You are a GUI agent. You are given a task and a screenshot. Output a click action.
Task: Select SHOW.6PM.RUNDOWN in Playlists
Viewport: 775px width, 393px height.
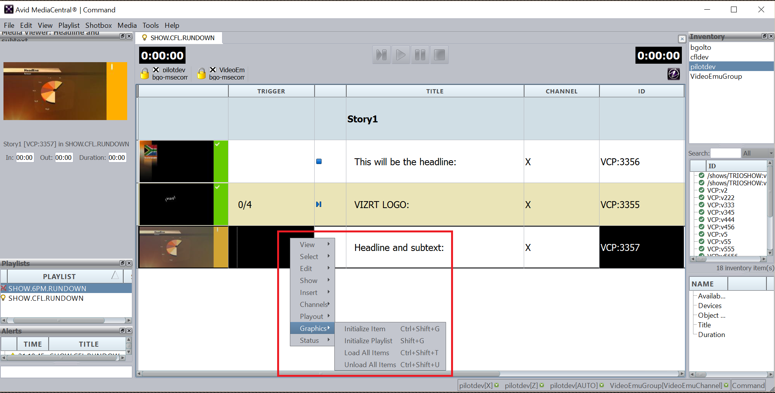pos(66,288)
